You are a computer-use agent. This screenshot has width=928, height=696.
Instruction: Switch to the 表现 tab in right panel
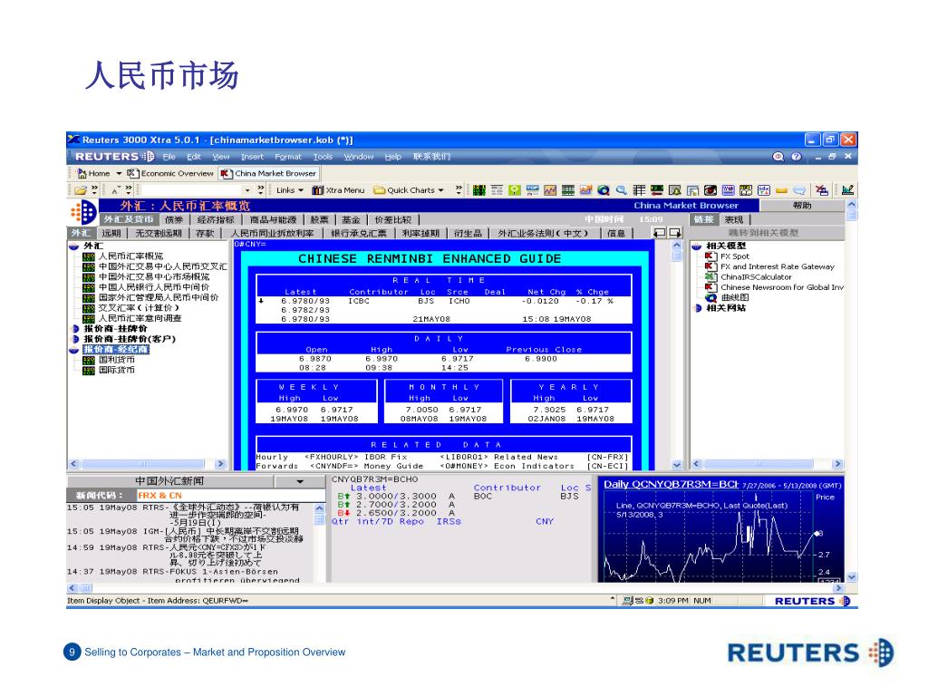tap(734, 219)
